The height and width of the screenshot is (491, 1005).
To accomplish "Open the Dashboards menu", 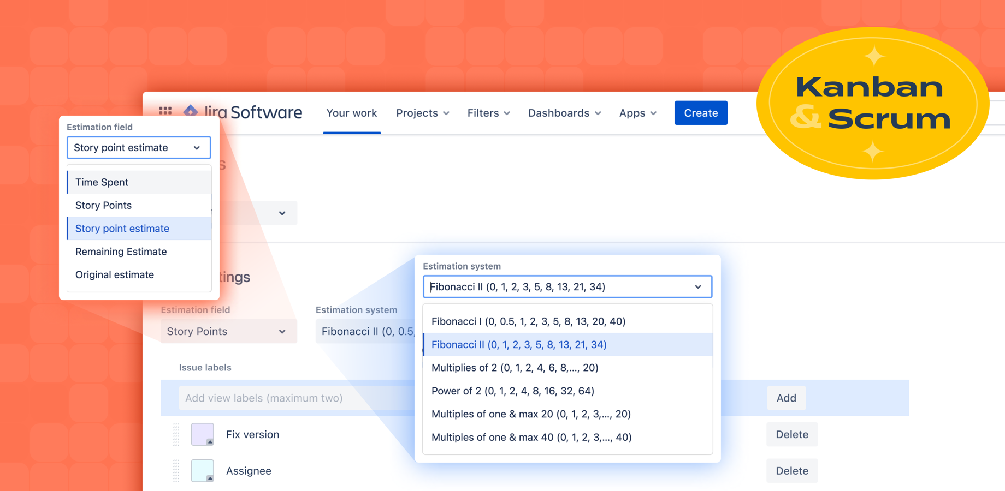I will point(565,113).
